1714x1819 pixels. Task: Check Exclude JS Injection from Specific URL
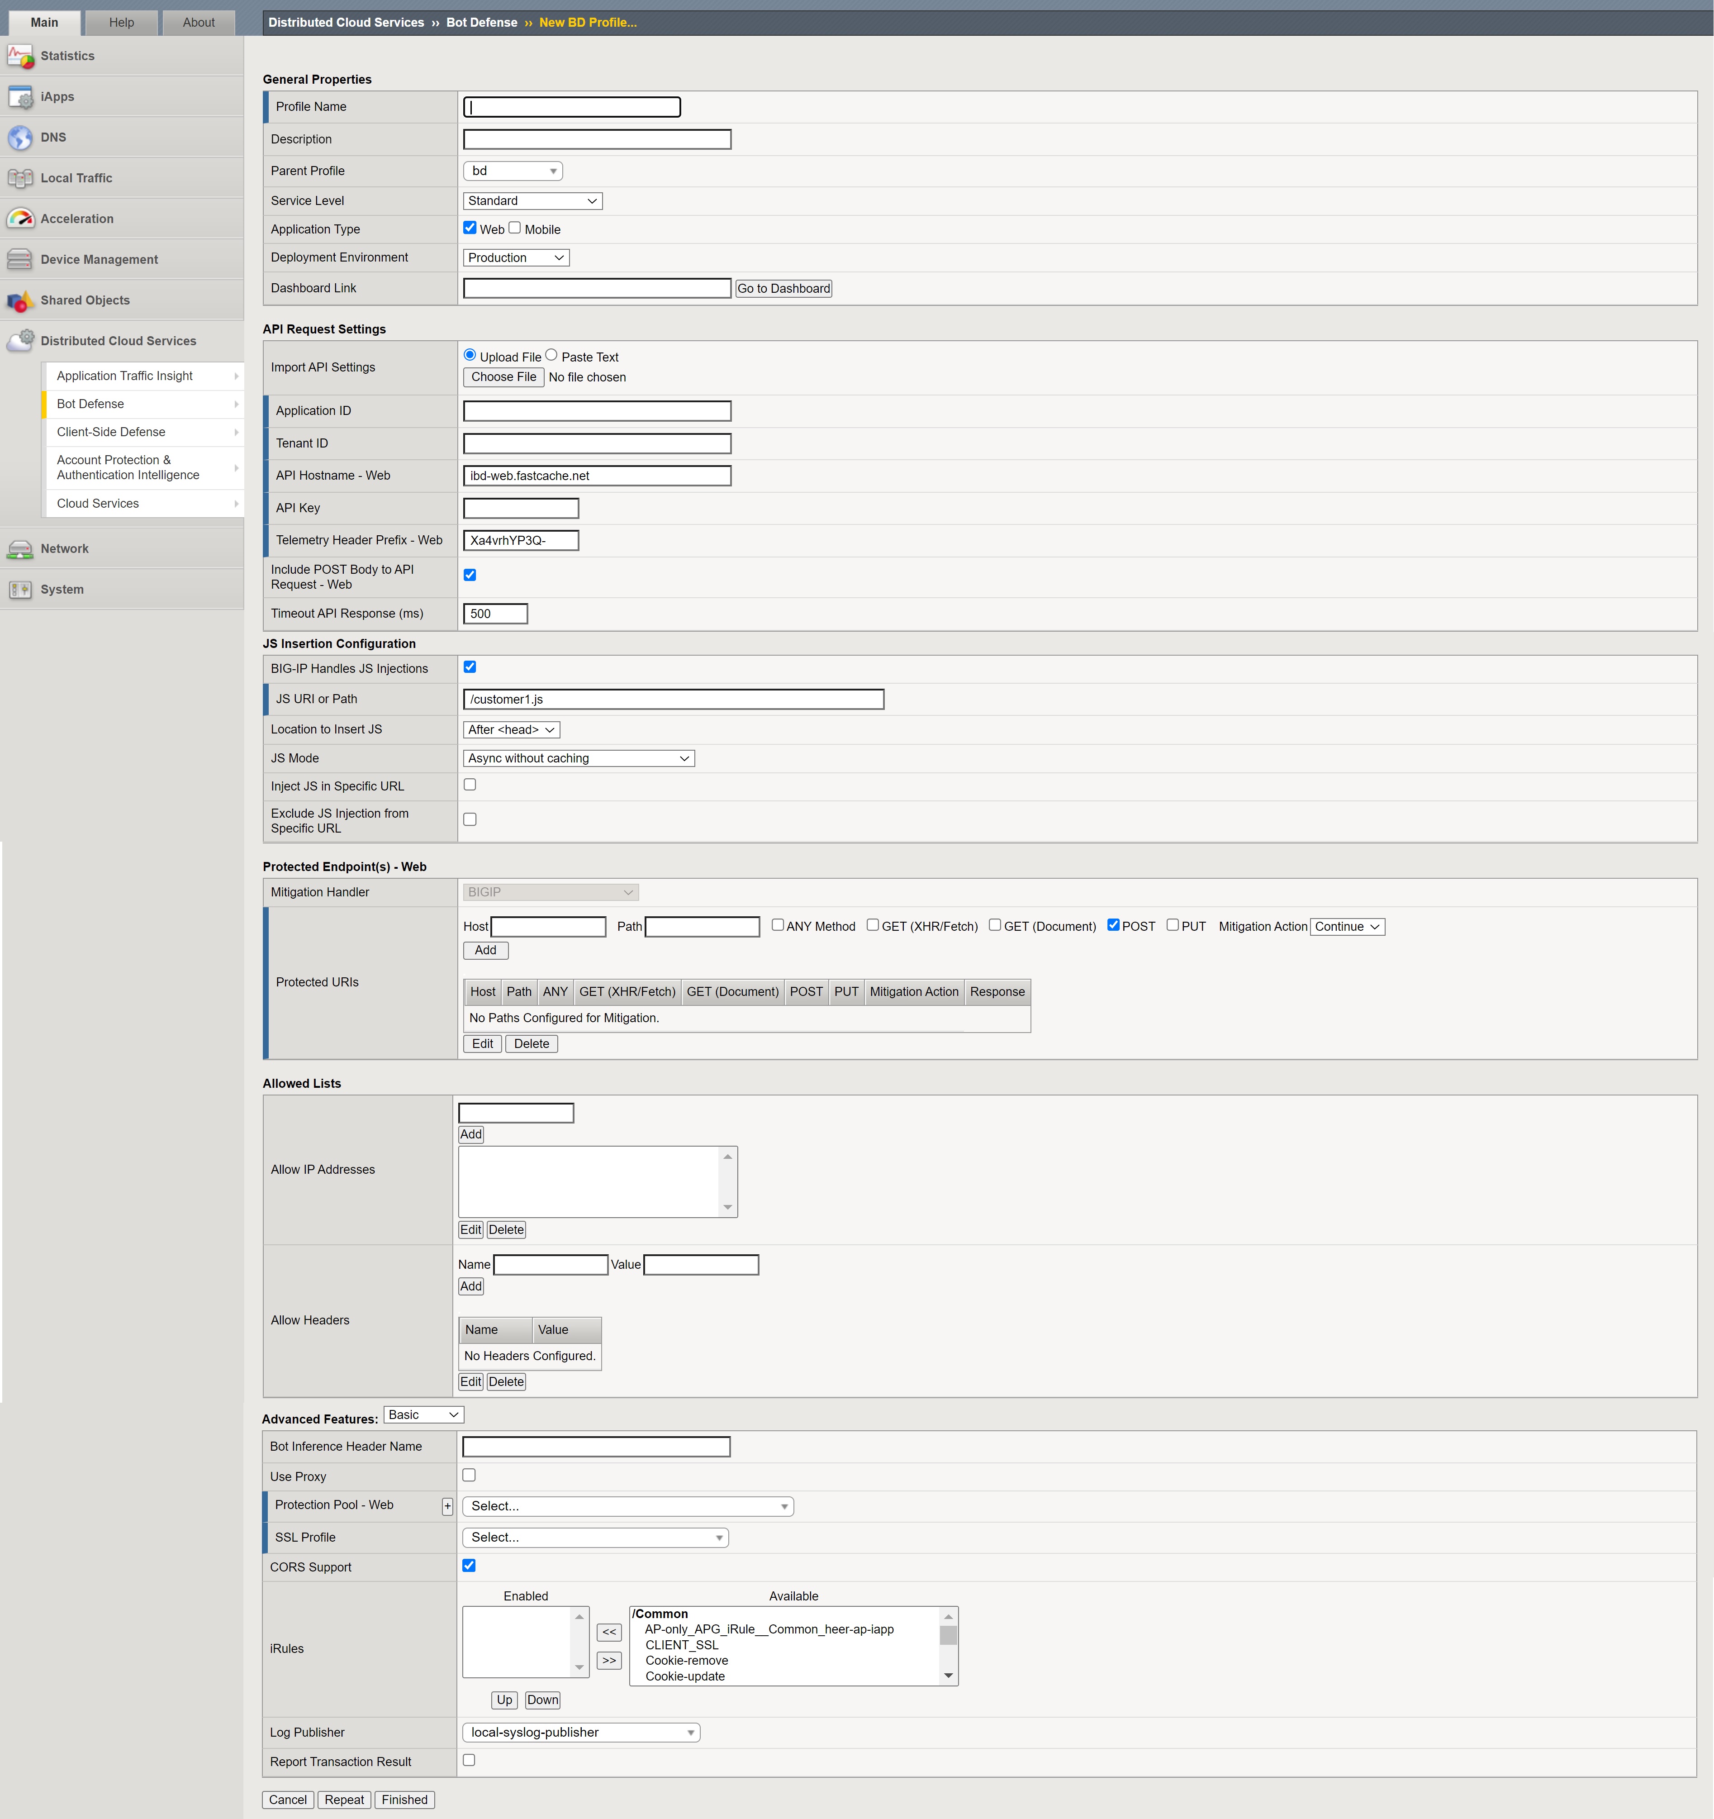click(x=470, y=820)
